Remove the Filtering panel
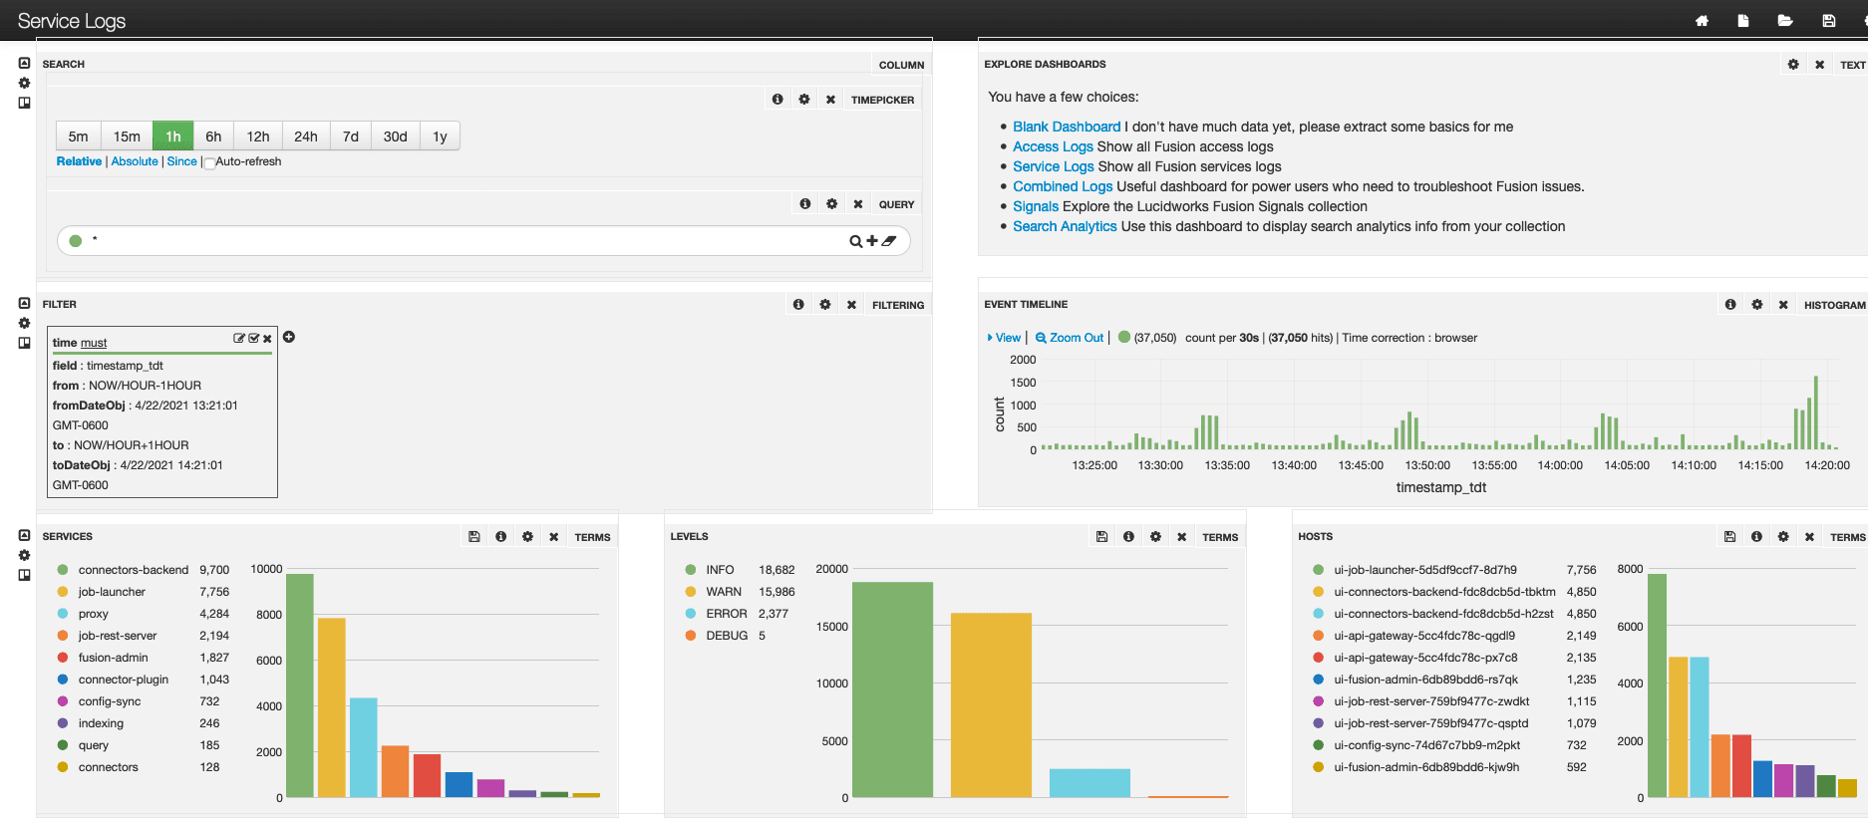This screenshot has width=1868, height=818. click(x=851, y=305)
